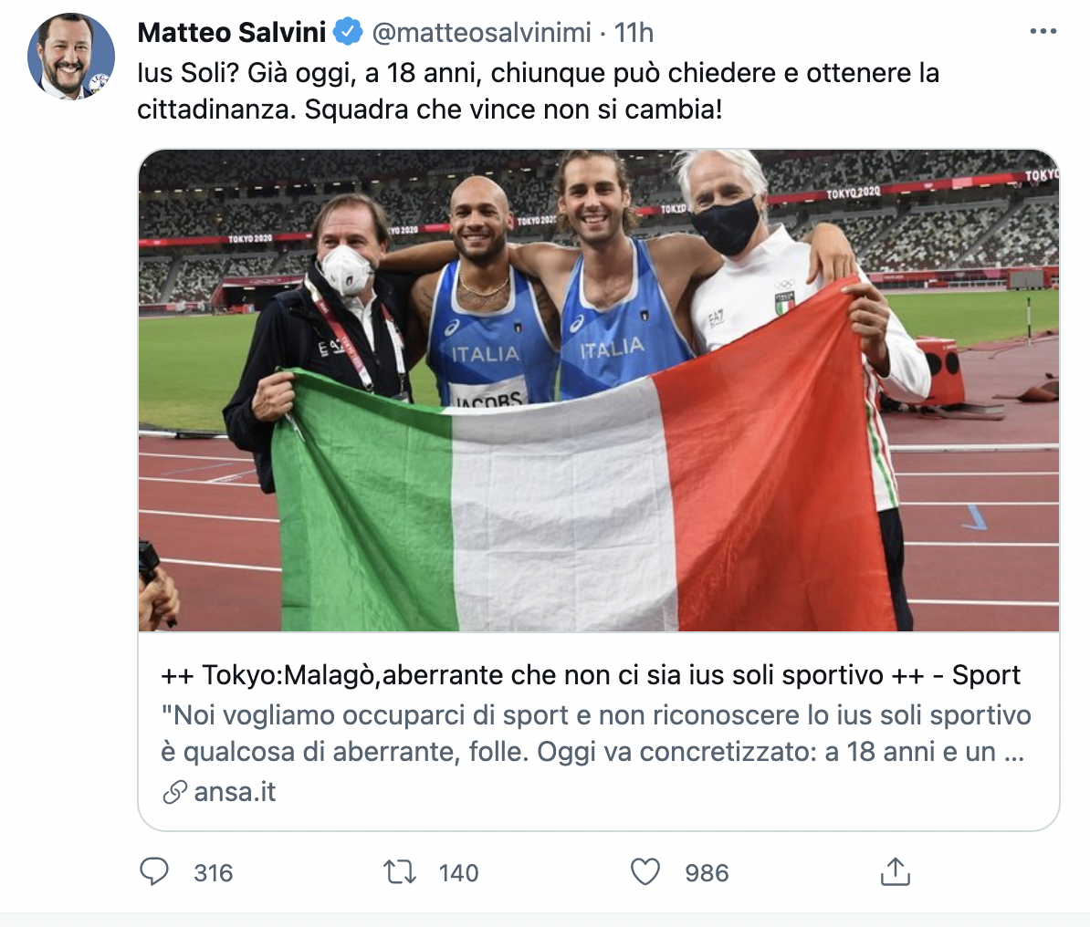Click the blue verified badge
1090x927 pixels.
348,33
